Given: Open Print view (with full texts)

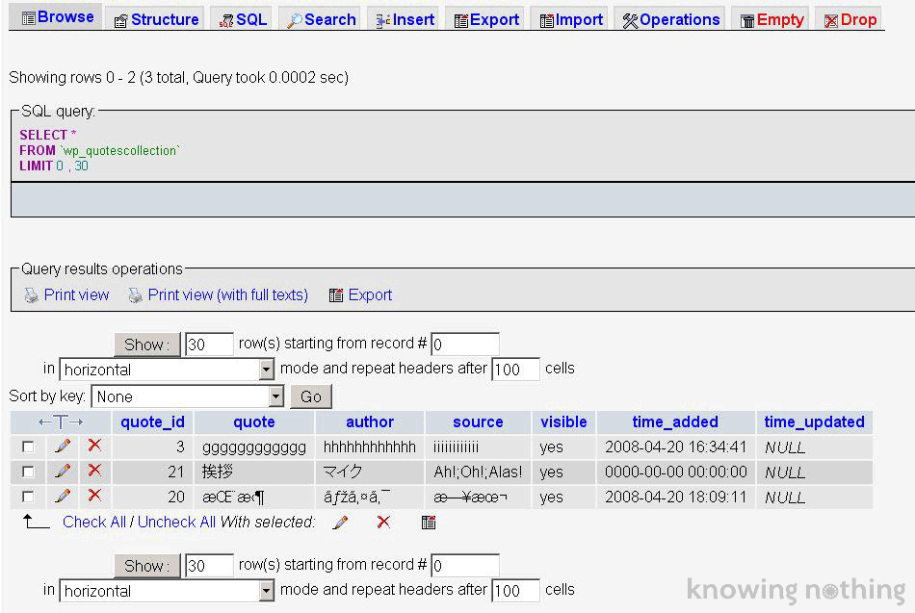Looking at the screenshot, I should (227, 295).
